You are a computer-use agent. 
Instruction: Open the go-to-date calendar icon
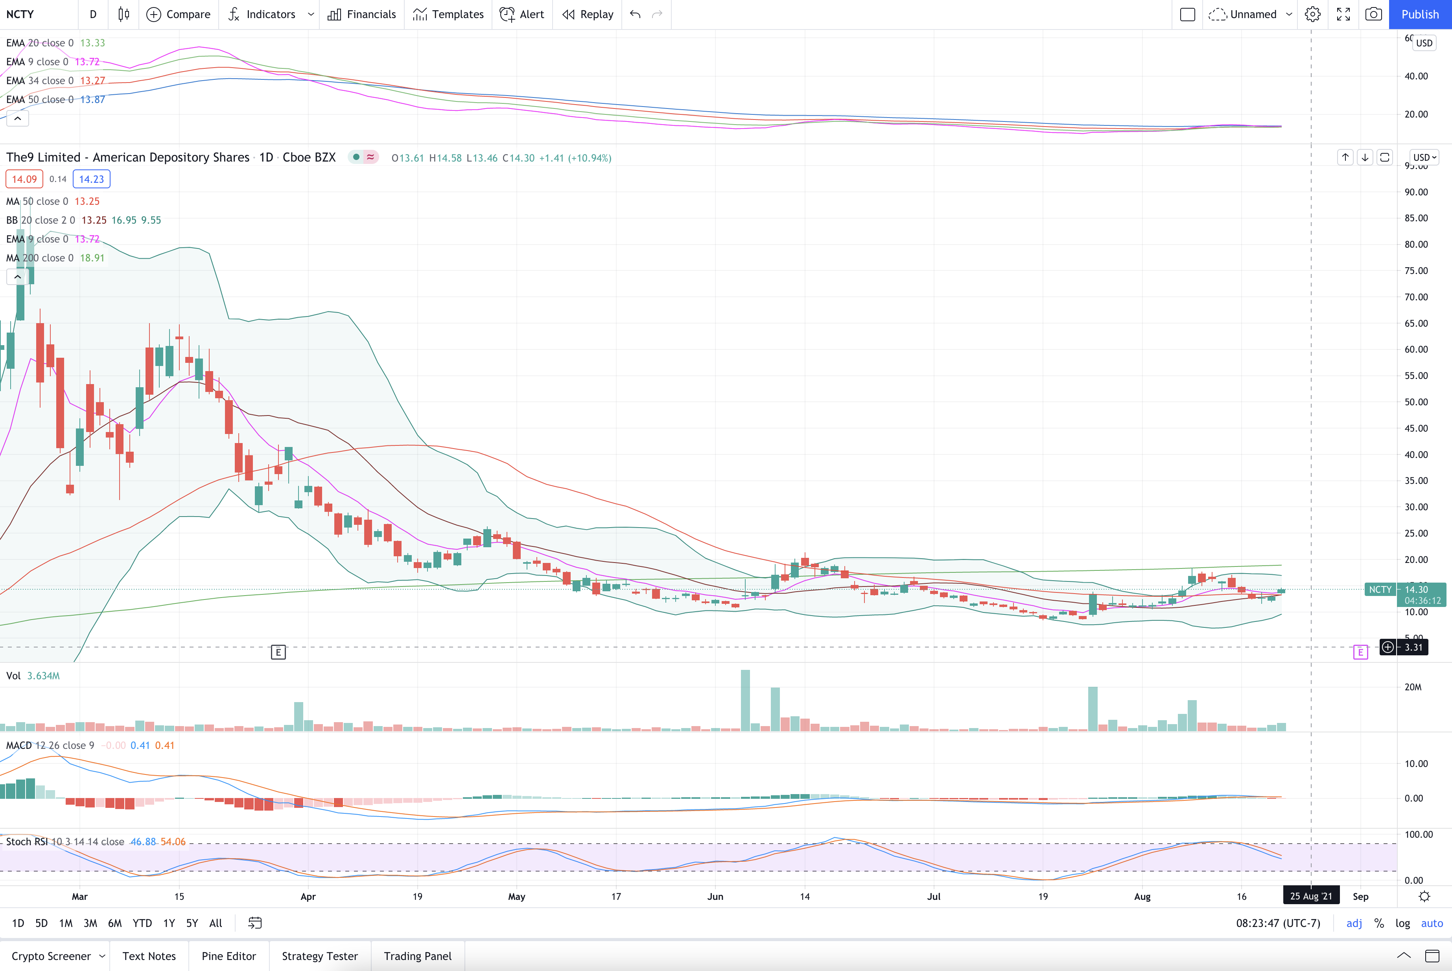point(254,923)
